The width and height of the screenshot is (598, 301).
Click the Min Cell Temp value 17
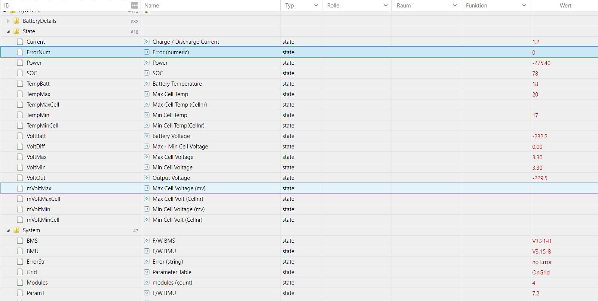coord(535,116)
